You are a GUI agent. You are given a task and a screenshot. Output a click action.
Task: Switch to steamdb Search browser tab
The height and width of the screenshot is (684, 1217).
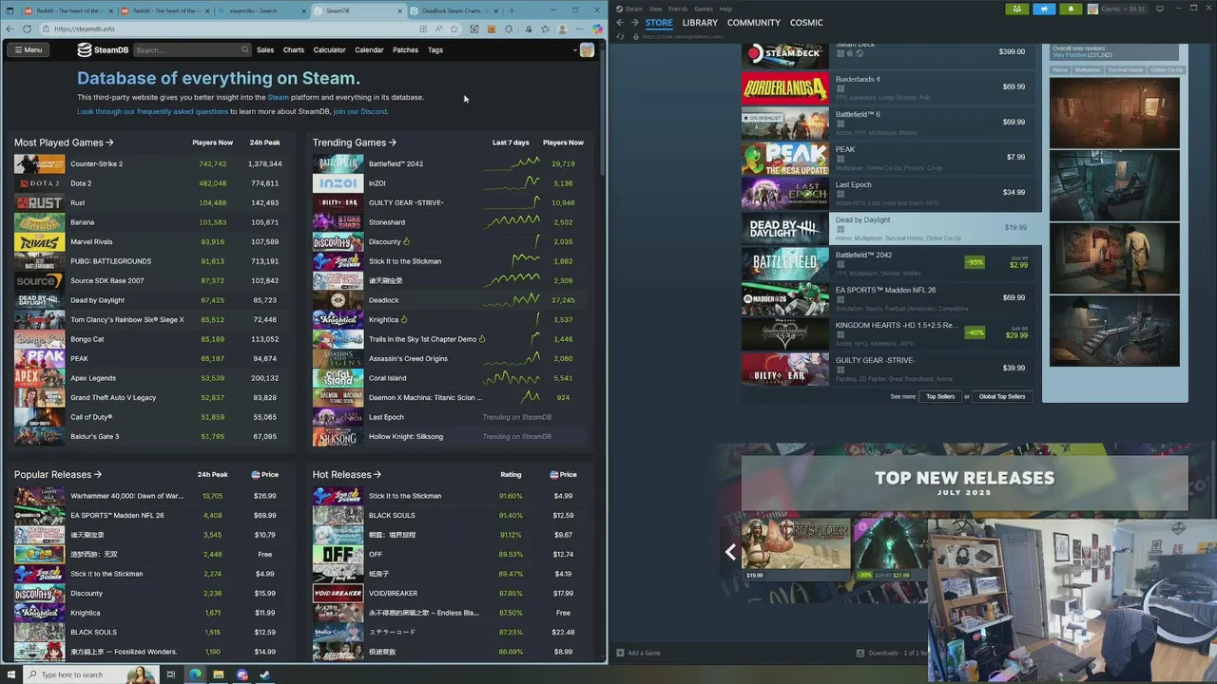[261, 10]
